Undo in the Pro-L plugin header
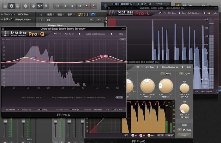Viewport: 221px width, 143px height. (x=160, y=13)
